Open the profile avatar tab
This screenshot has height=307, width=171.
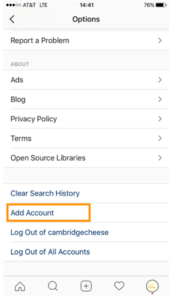tap(152, 286)
